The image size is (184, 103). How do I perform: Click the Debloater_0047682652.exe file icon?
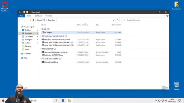point(43,55)
